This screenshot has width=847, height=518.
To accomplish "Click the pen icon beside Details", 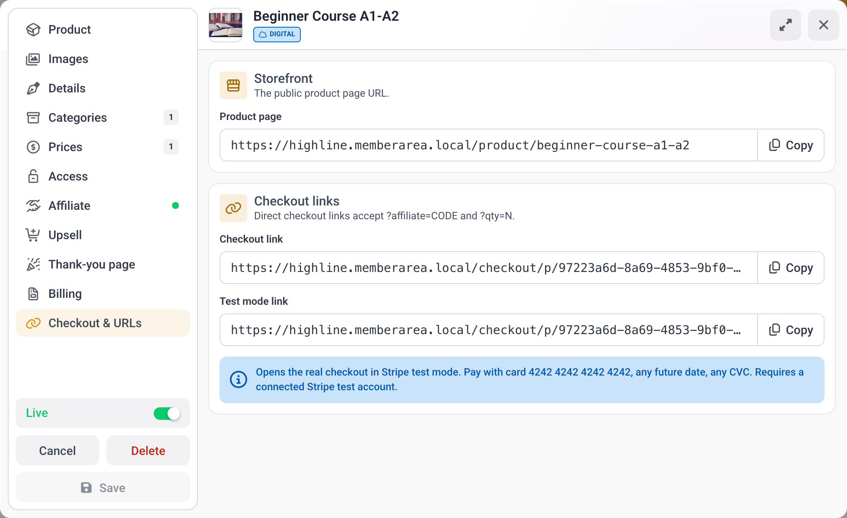I will (33, 88).
